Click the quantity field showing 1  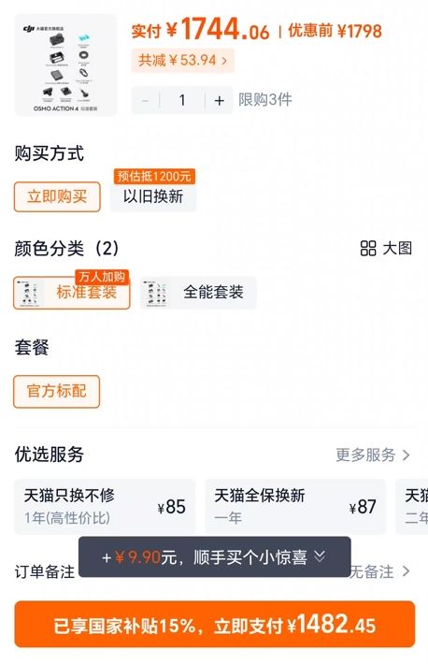tap(182, 101)
